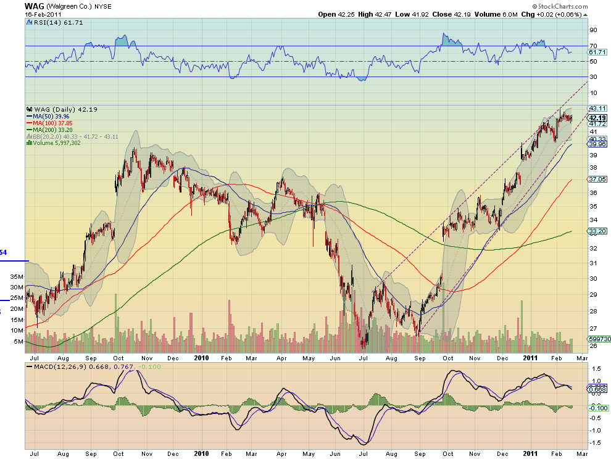Click the 61.71 RSI value tag

597,52
